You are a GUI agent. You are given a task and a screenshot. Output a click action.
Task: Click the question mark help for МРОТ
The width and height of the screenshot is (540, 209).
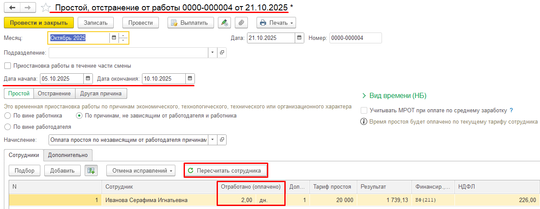(x=511, y=111)
